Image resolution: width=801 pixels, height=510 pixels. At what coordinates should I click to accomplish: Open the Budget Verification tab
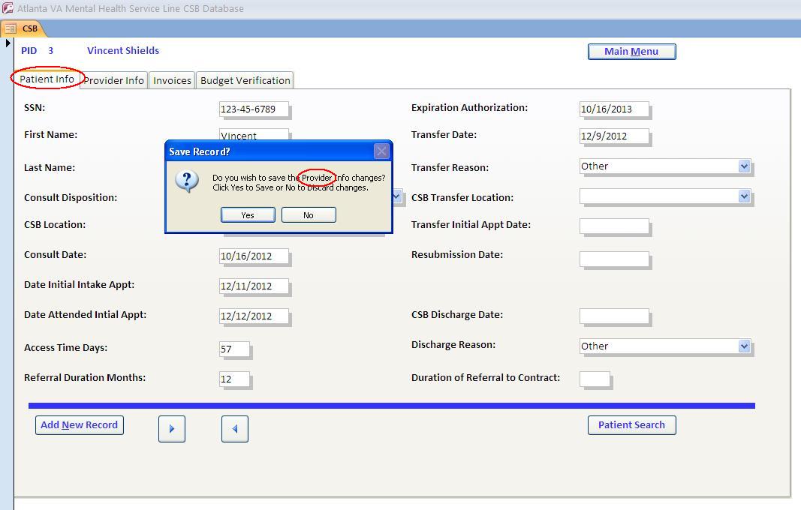pos(244,80)
